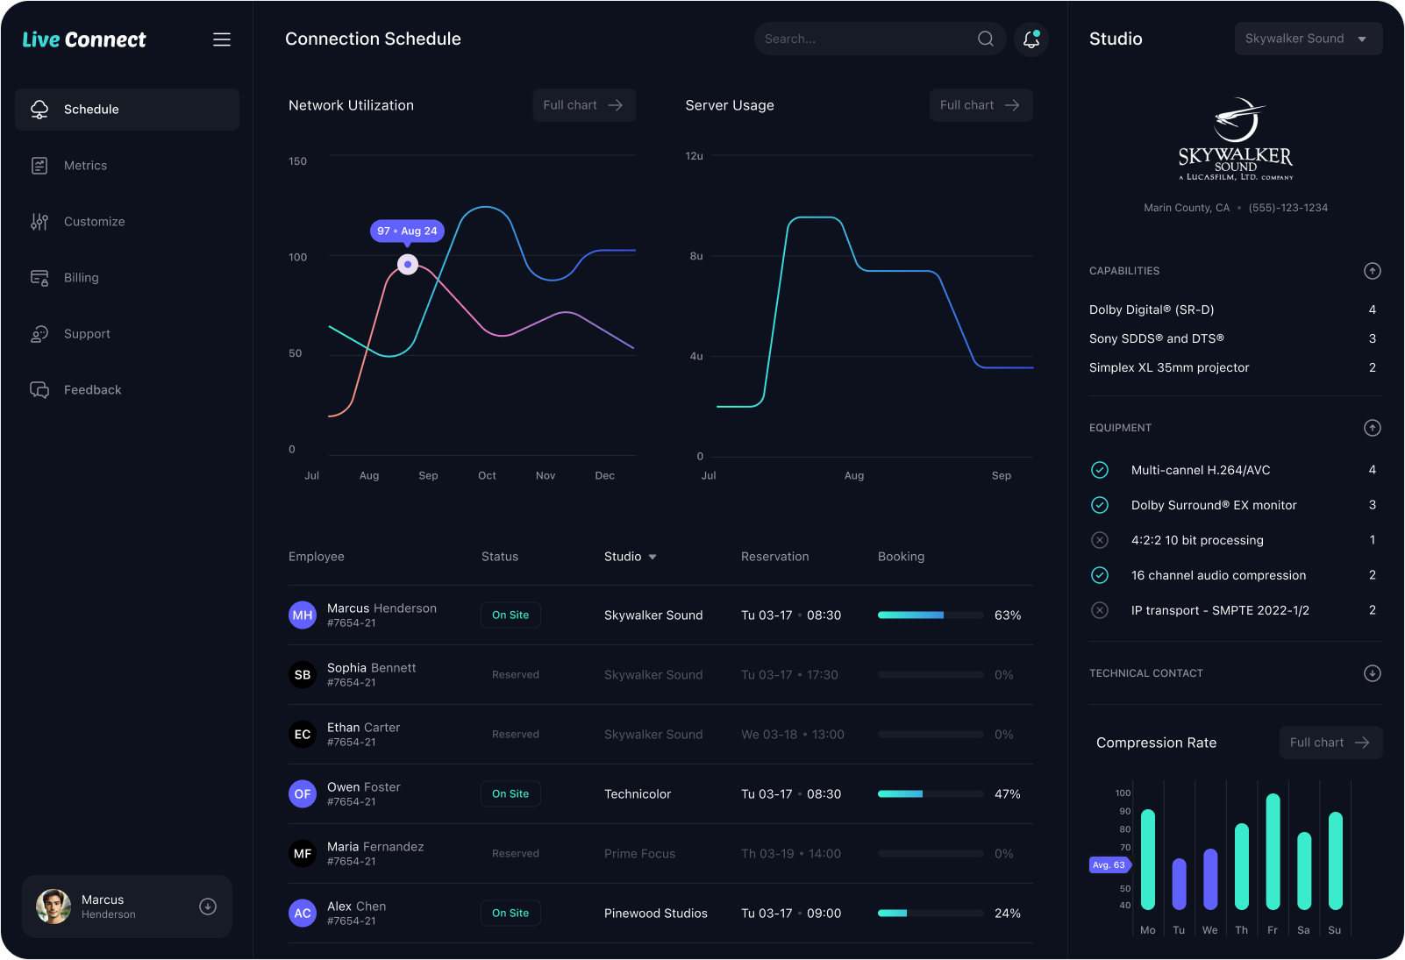Open Full chart for Compression Rate

pyautogui.click(x=1330, y=743)
